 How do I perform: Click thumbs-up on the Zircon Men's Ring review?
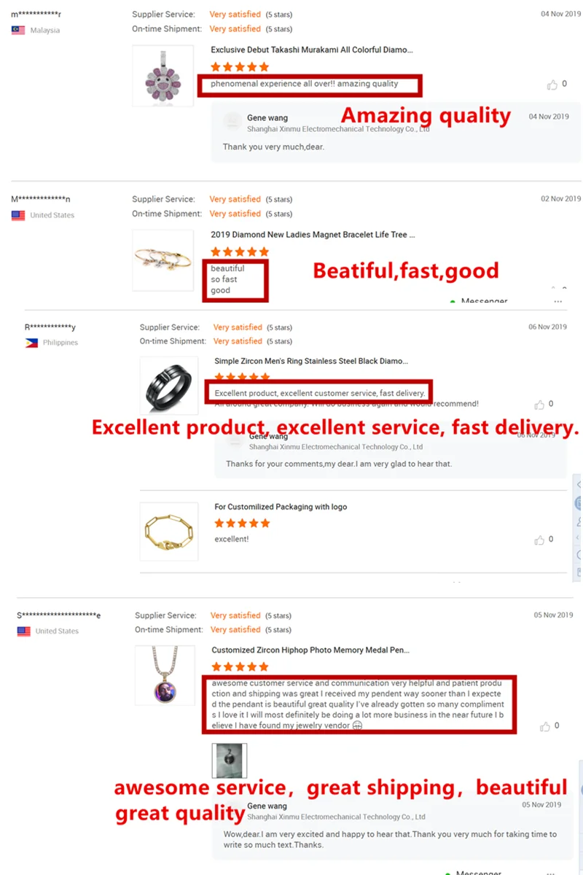tap(539, 405)
